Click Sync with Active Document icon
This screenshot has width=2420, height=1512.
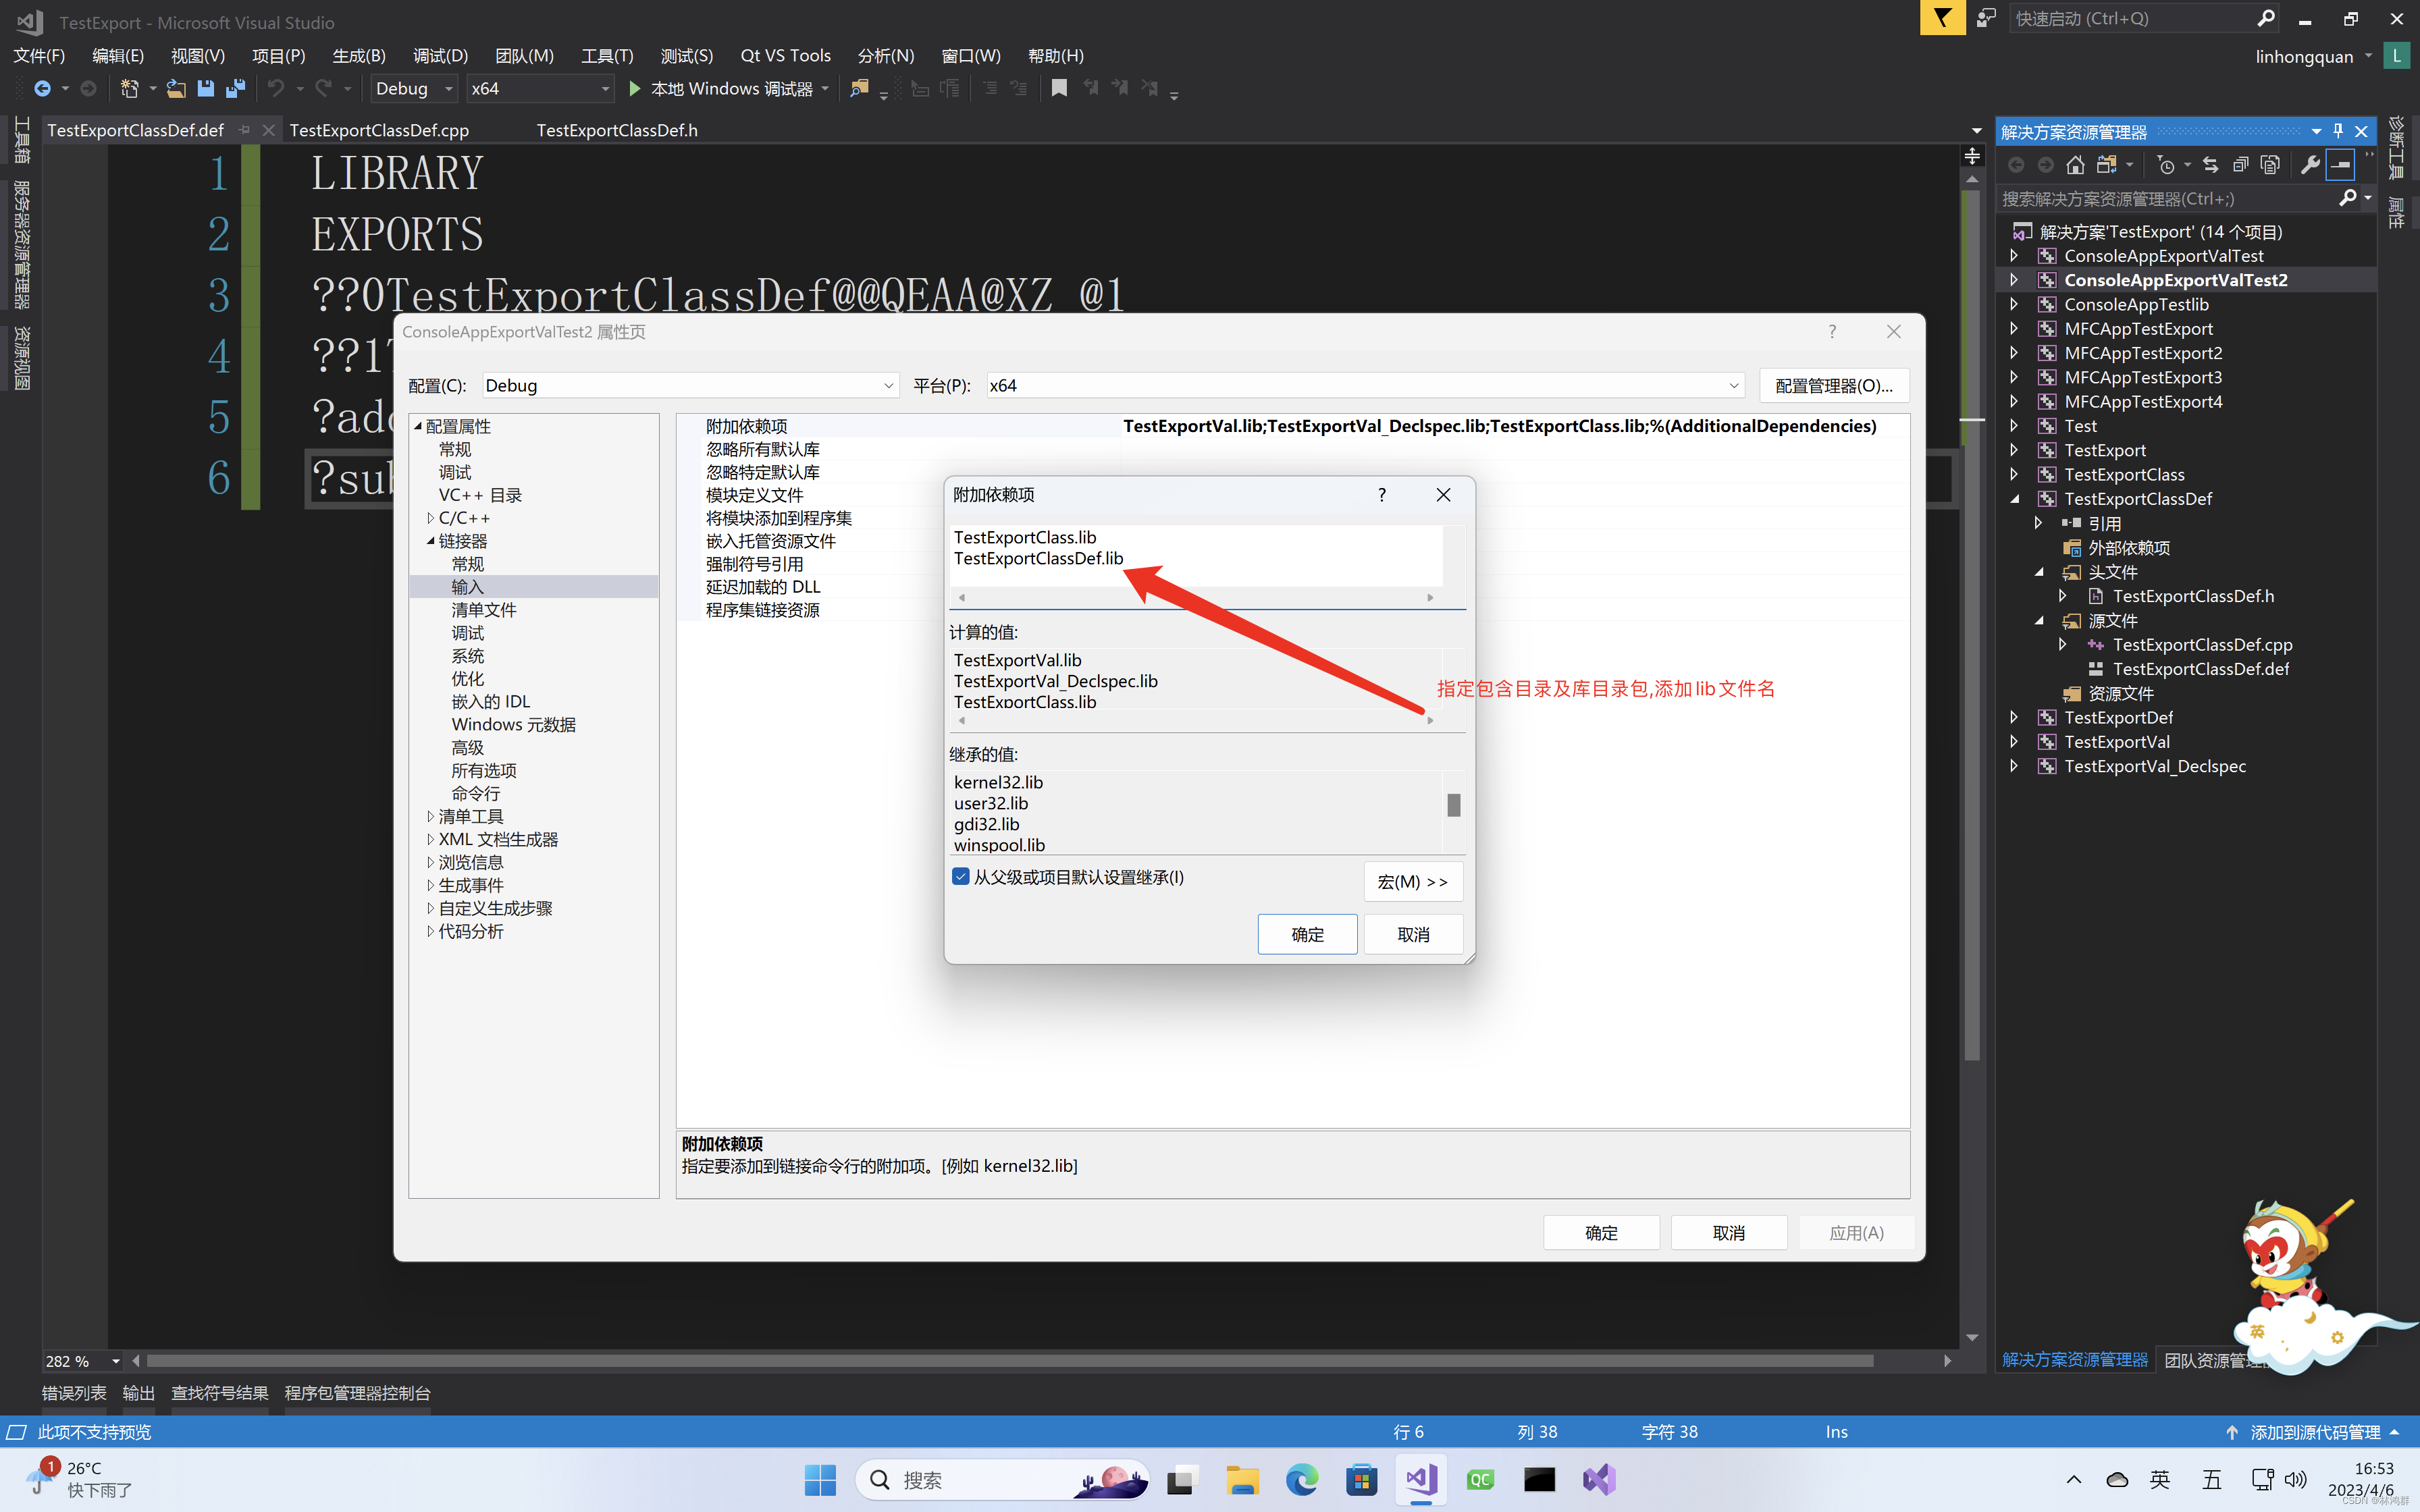point(2211,165)
